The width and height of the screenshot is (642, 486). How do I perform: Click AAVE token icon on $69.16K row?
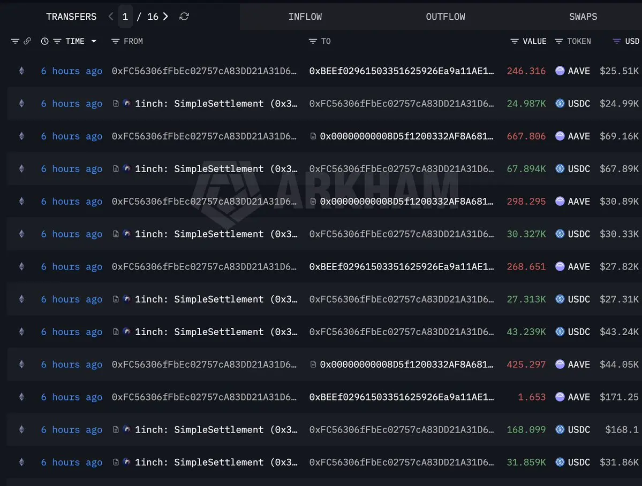tap(560, 136)
